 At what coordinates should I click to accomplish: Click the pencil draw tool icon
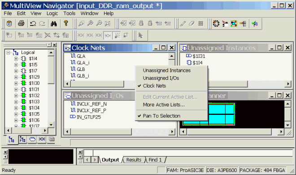pos(183,23)
